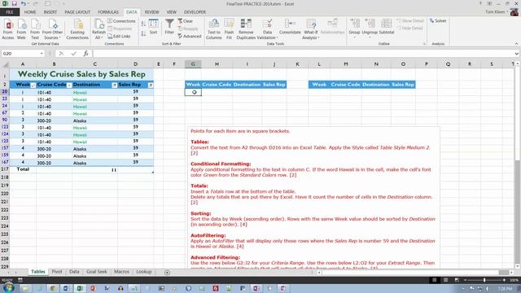Image resolution: width=521 pixels, height=293 pixels.
Task: Import data From Web
Action: [x=21, y=29]
